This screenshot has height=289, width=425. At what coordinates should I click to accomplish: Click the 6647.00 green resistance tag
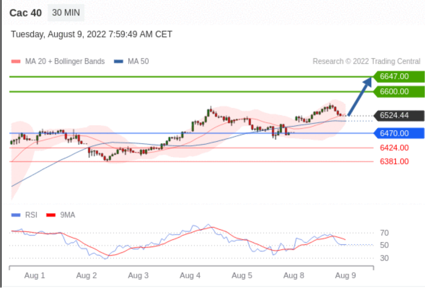click(x=399, y=76)
